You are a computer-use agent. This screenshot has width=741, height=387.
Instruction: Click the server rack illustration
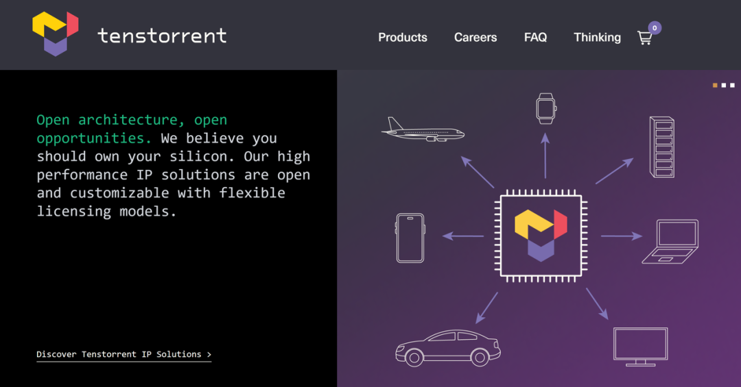coord(661,147)
